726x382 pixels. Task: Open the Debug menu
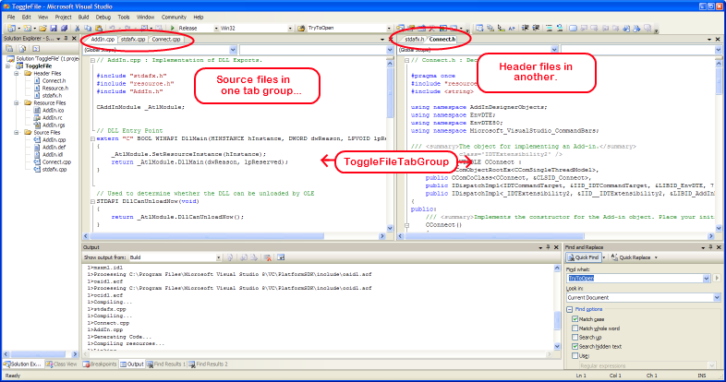pyautogui.click(x=103, y=18)
